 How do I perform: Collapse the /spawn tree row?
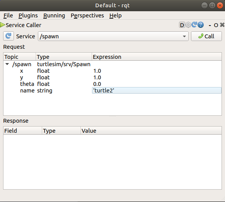[x=7, y=64]
